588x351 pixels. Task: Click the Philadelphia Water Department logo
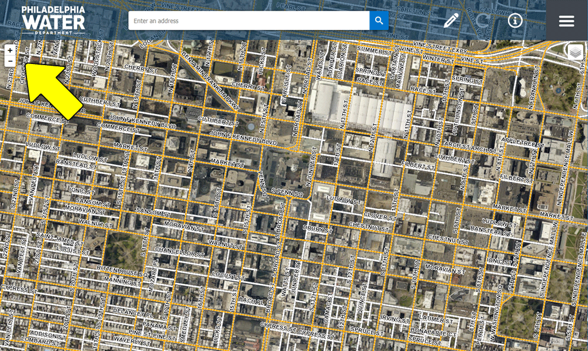pyautogui.click(x=53, y=20)
